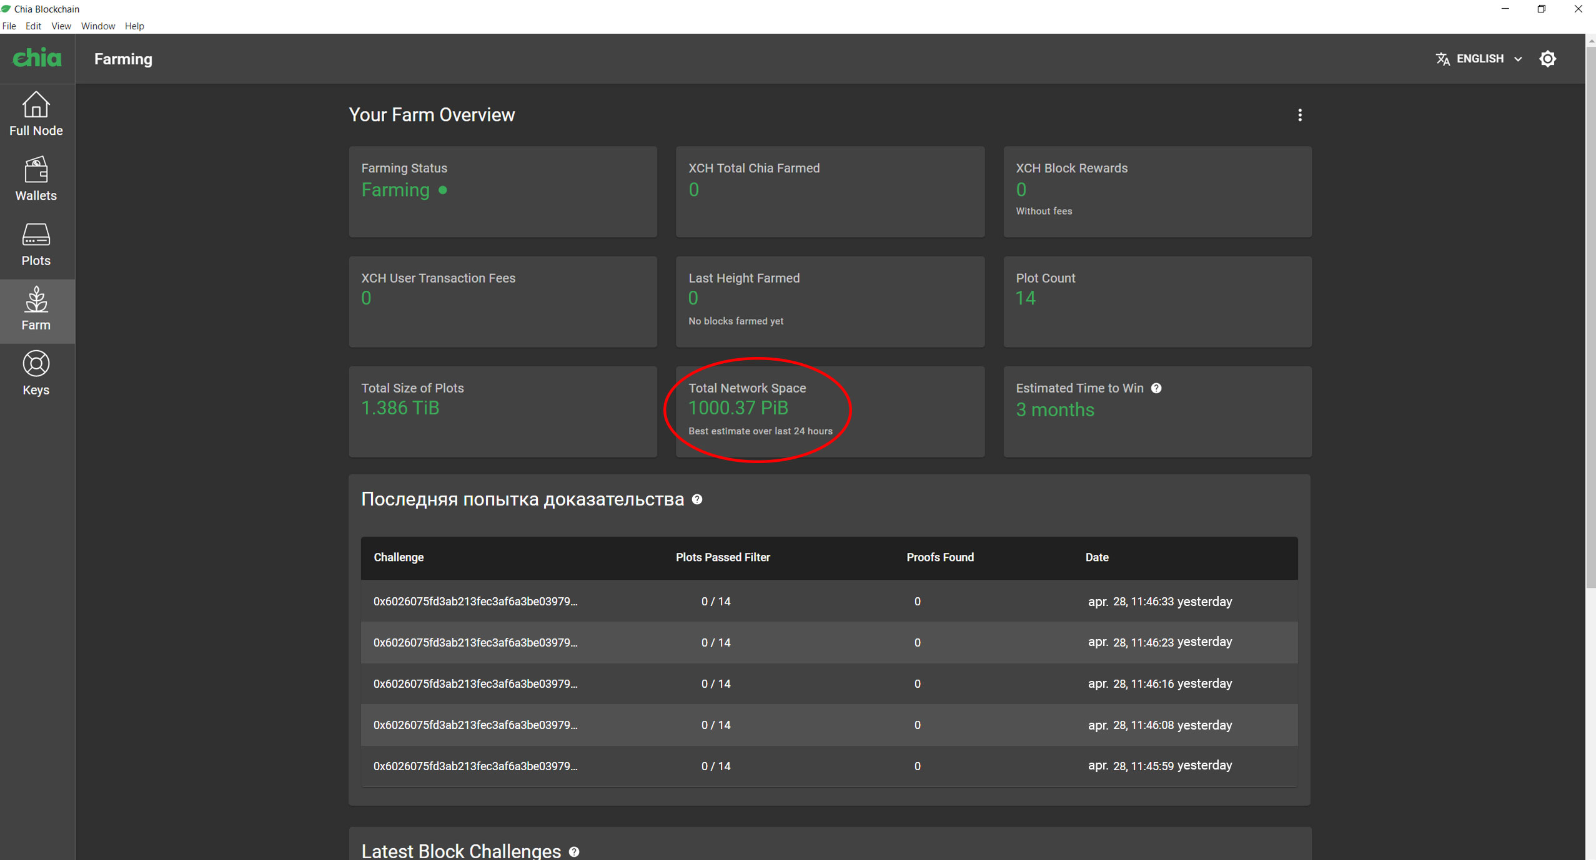Click the Last Height Farmed label
Screen dimensions: 1596x860
pos(744,278)
